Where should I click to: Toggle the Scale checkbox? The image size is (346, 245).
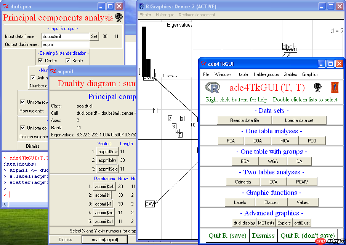pos(68,60)
